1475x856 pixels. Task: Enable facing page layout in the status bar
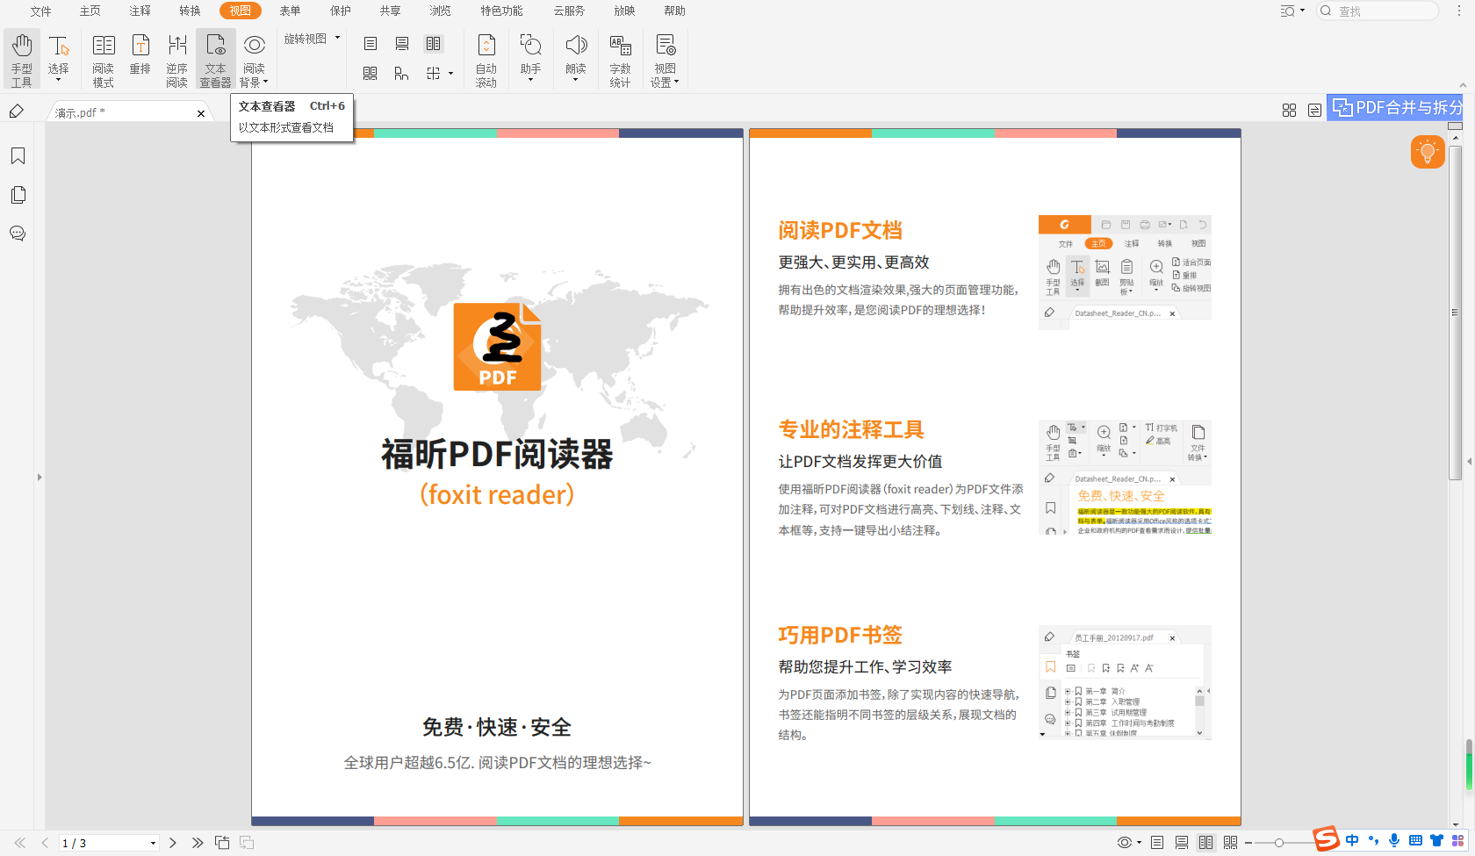click(1205, 842)
